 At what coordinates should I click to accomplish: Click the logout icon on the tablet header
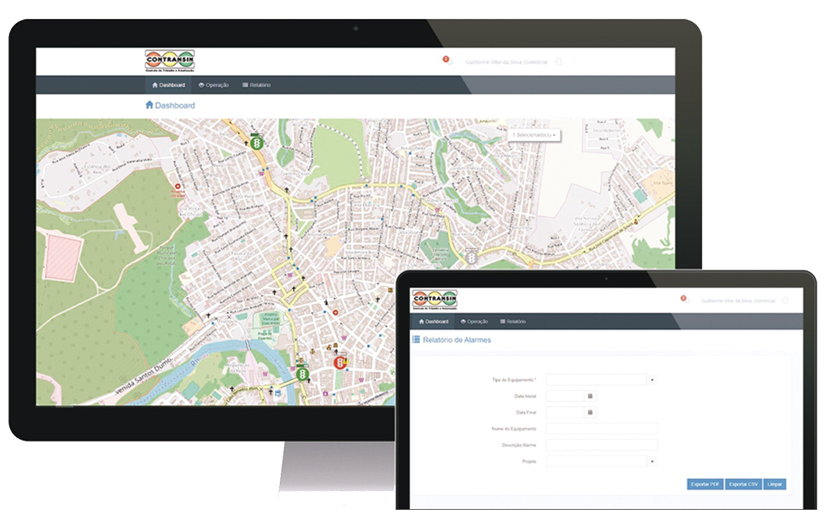click(785, 301)
